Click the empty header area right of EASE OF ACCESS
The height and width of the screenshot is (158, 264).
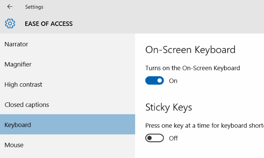[170, 24]
